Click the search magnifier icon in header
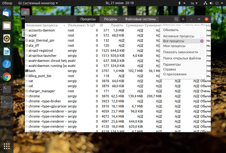 [x=176, y=19]
